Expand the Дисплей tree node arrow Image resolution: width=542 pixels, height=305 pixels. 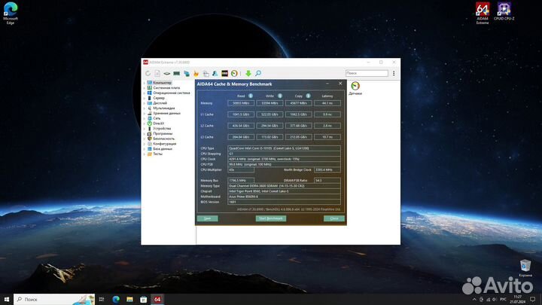coord(144,103)
